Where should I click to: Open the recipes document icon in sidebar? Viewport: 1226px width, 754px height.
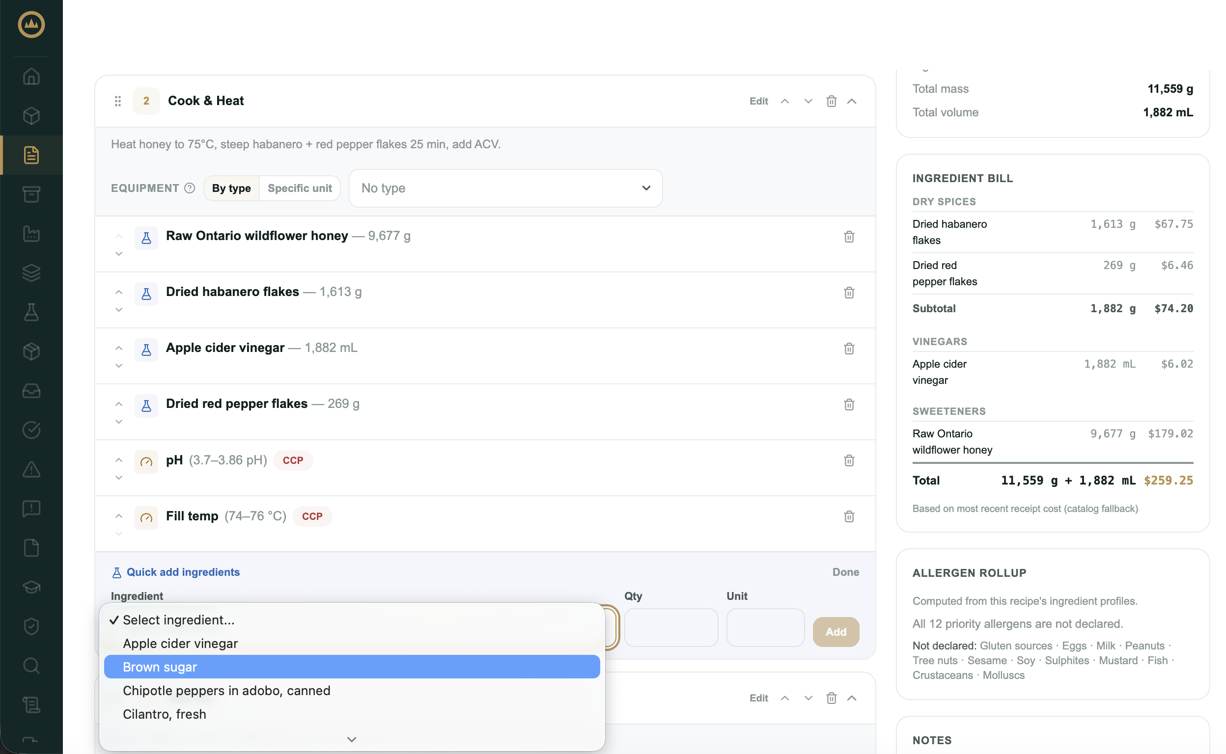pyautogui.click(x=31, y=155)
